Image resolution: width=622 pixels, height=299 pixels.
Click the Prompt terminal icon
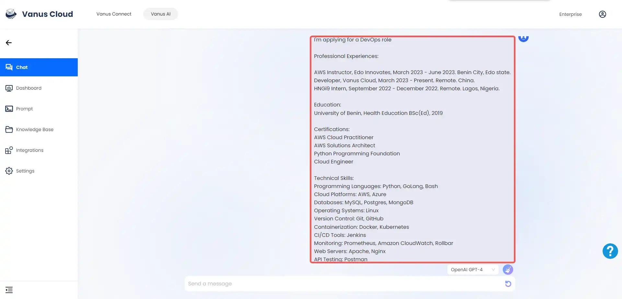click(x=9, y=109)
